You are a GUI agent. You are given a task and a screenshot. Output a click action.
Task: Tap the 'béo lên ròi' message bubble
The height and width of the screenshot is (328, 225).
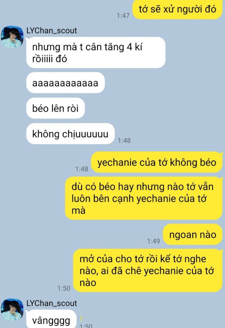coord(55,108)
